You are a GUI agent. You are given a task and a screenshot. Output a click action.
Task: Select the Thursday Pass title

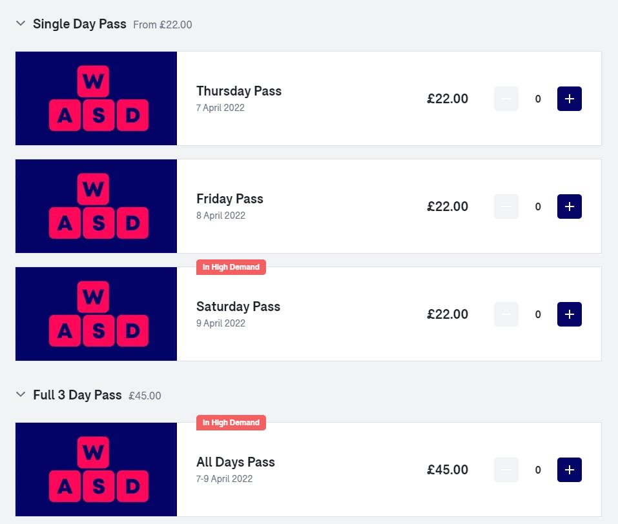[x=239, y=91]
